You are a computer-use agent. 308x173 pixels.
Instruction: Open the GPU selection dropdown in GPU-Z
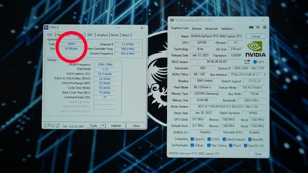point(197,154)
